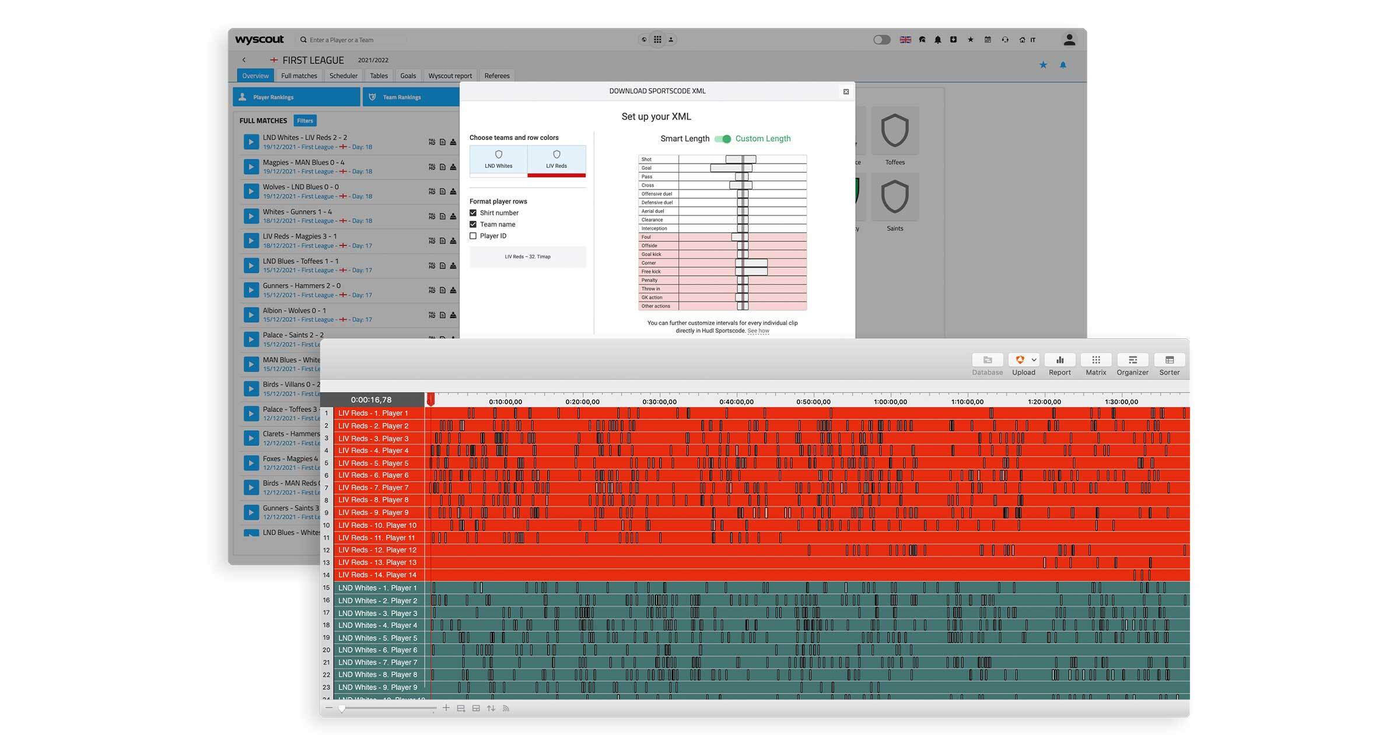
Task: Click the Sorter toolbar icon
Action: (x=1169, y=360)
